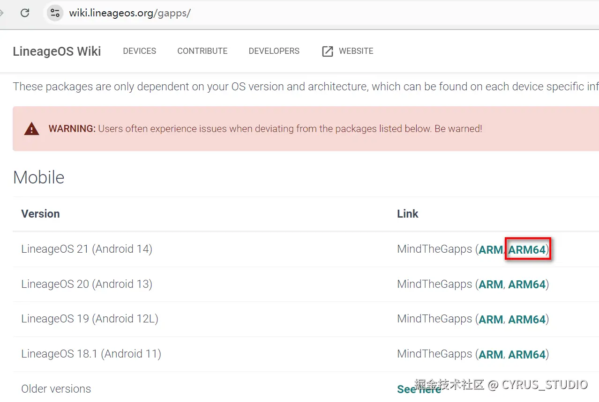The width and height of the screenshot is (599, 402).
Task: Open the DEVICES menu
Action: pos(140,51)
